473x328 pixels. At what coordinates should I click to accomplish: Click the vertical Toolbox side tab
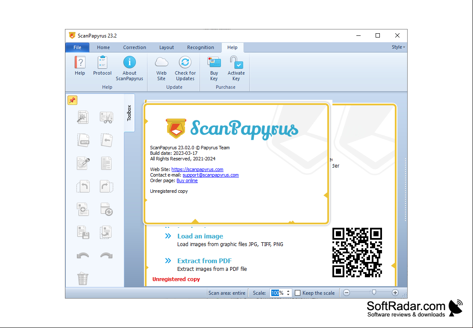click(129, 113)
